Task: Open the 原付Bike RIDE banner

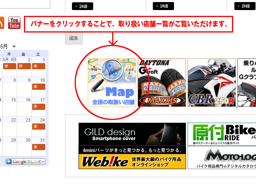Action: (222, 134)
